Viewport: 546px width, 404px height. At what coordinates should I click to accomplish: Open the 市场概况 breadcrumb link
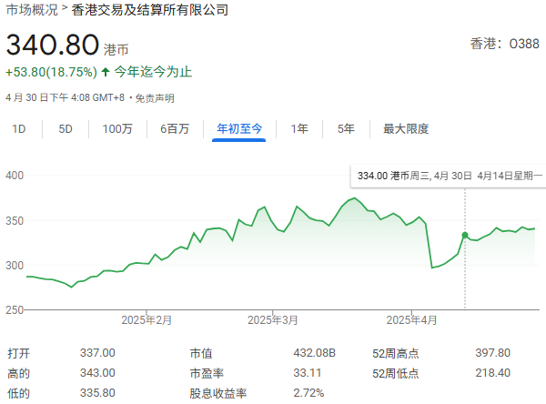click(x=32, y=10)
